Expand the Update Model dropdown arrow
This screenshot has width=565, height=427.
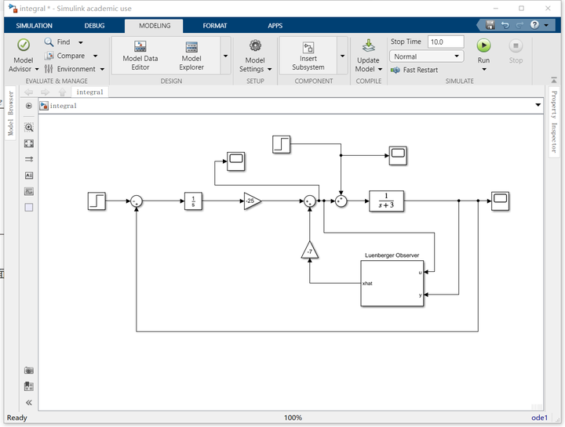click(380, 69)
